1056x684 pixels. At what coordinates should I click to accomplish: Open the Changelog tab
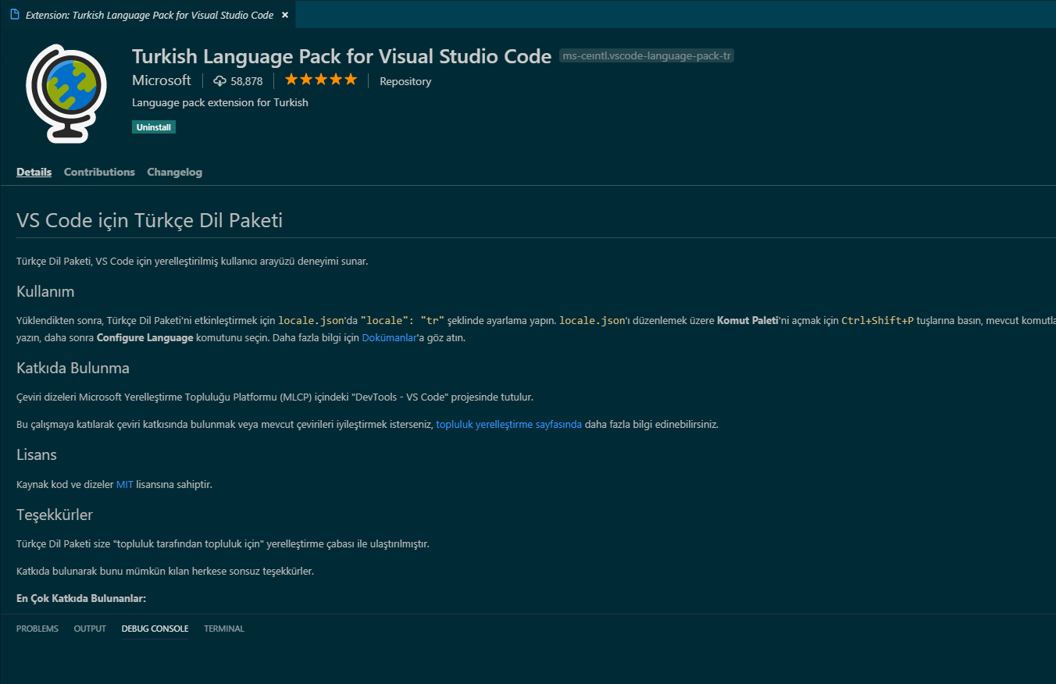coord(174,172)
